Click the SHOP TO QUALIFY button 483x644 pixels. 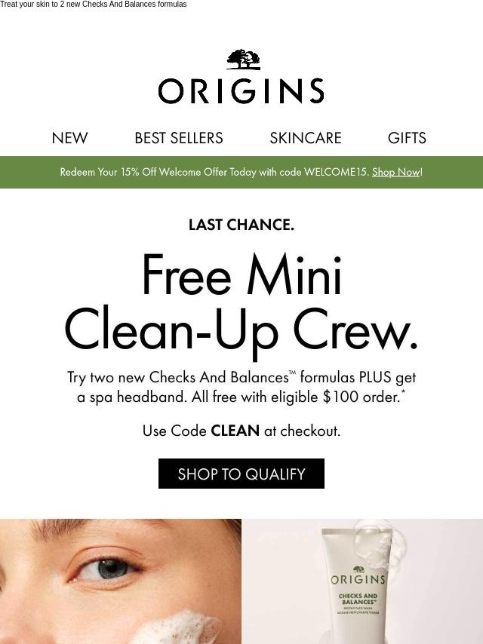(x=241, y=474)
